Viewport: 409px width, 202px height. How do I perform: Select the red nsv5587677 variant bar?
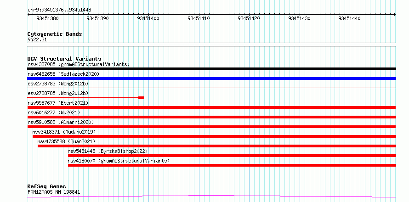[x=211, y=107]
